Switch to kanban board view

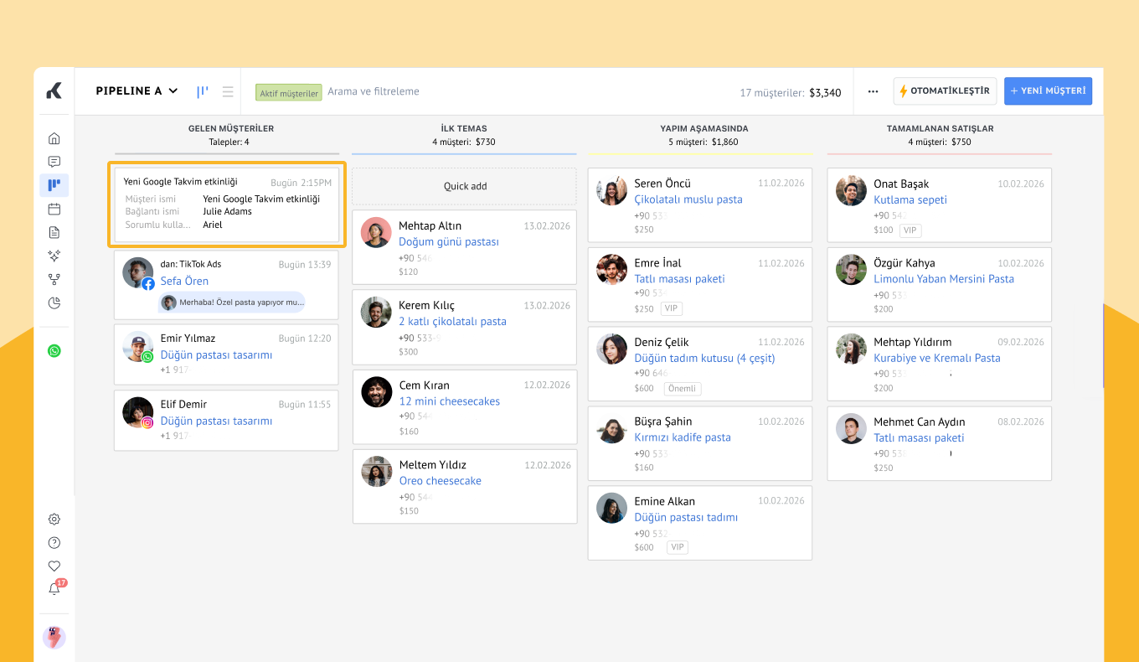(203, 91)
